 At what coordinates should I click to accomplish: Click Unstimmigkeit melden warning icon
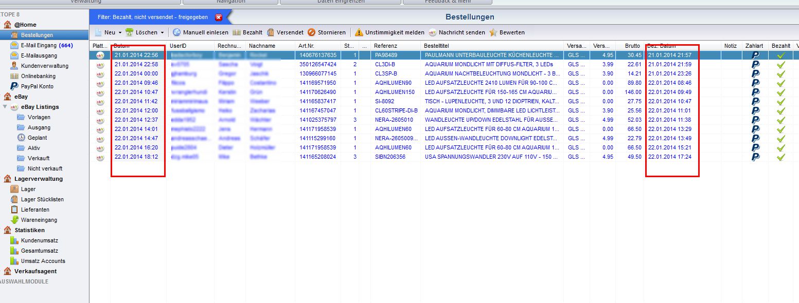pos(359,32)
